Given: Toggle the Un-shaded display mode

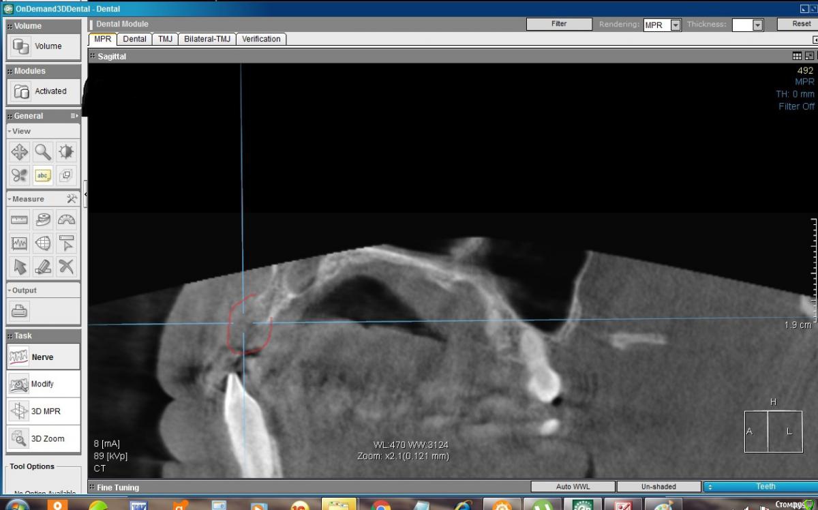Looking at the screenshot, I should [x=658, y=487].
